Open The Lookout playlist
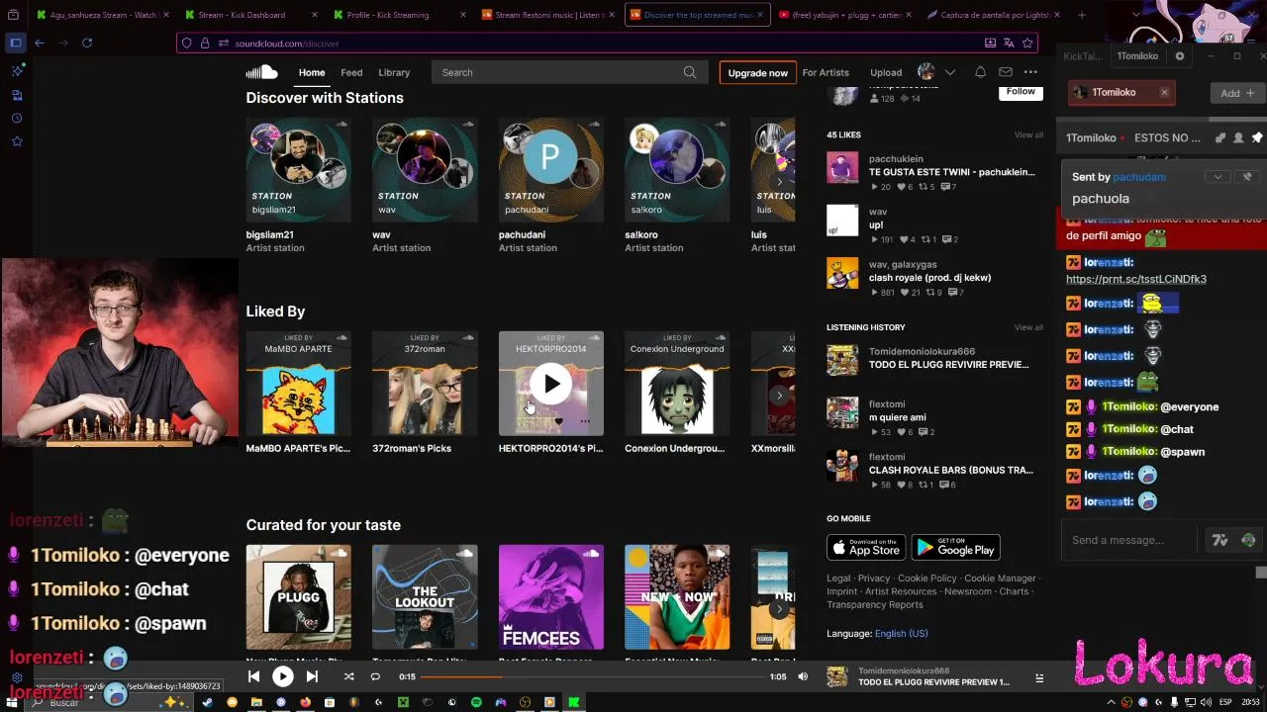 click(x=425, y=597)
